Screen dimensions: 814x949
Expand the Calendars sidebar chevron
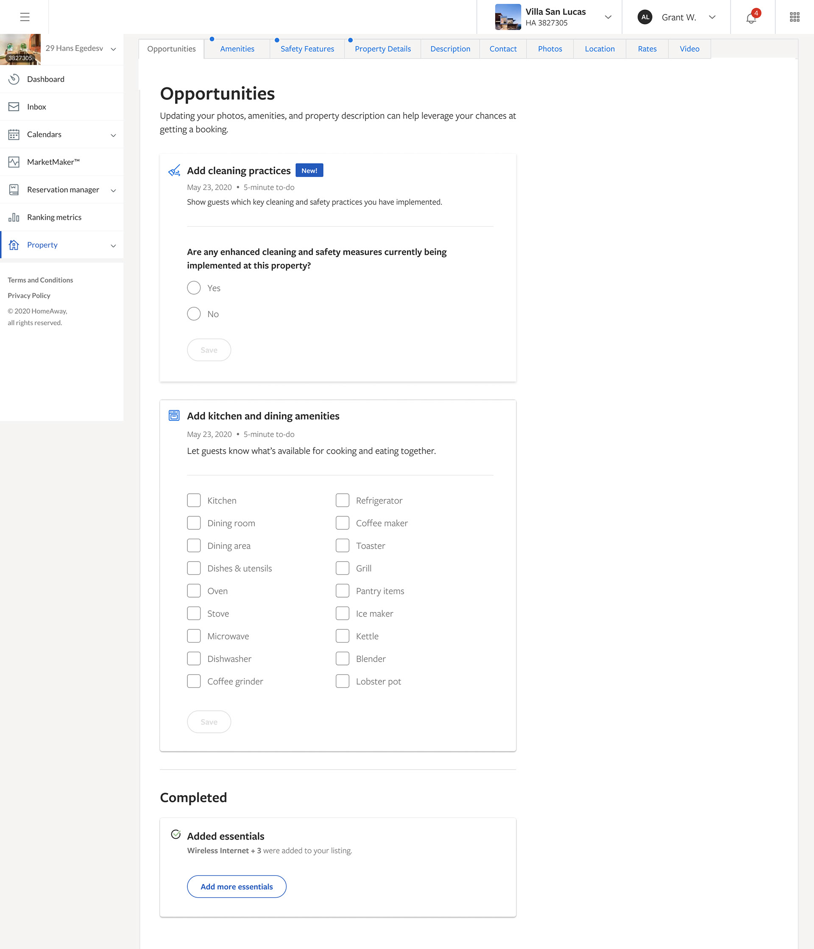[x=113, y=135]
